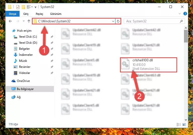Go forward with the right arrow button
The image size is (193, 135).
[x=18, y=21]
